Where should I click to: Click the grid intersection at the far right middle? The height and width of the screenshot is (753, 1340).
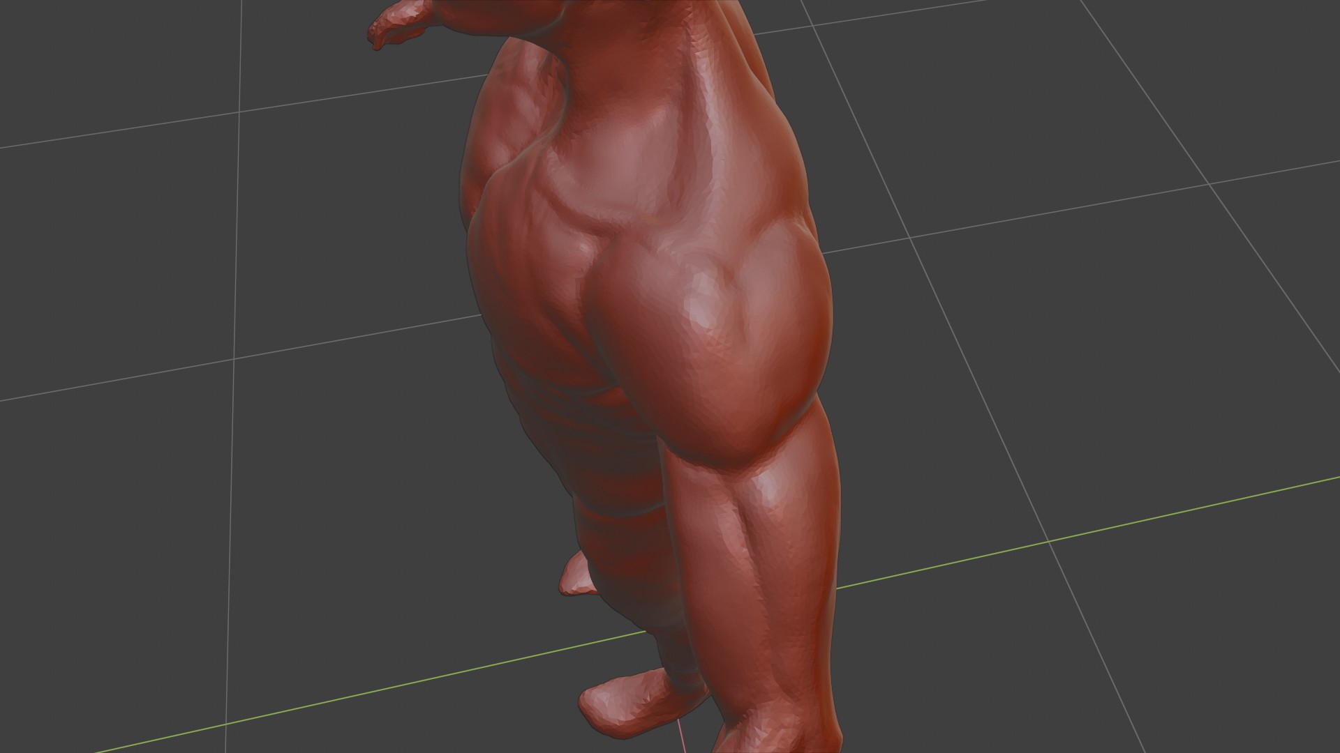click(x=1208, y=184)
